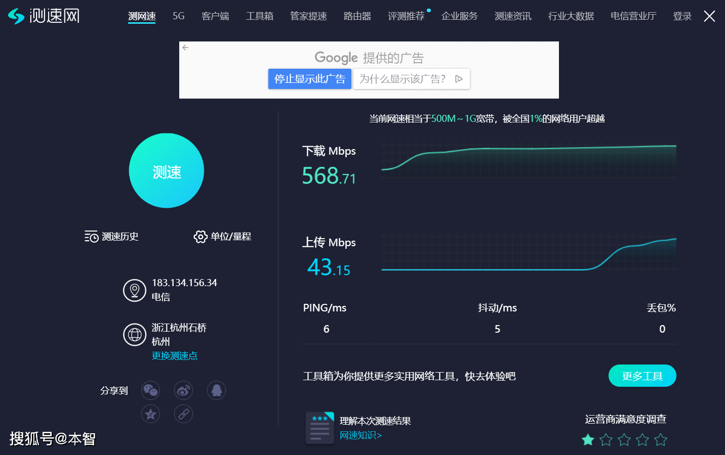
Task: Click the IP address 183.134.156.34
Action: click(184, 283)
